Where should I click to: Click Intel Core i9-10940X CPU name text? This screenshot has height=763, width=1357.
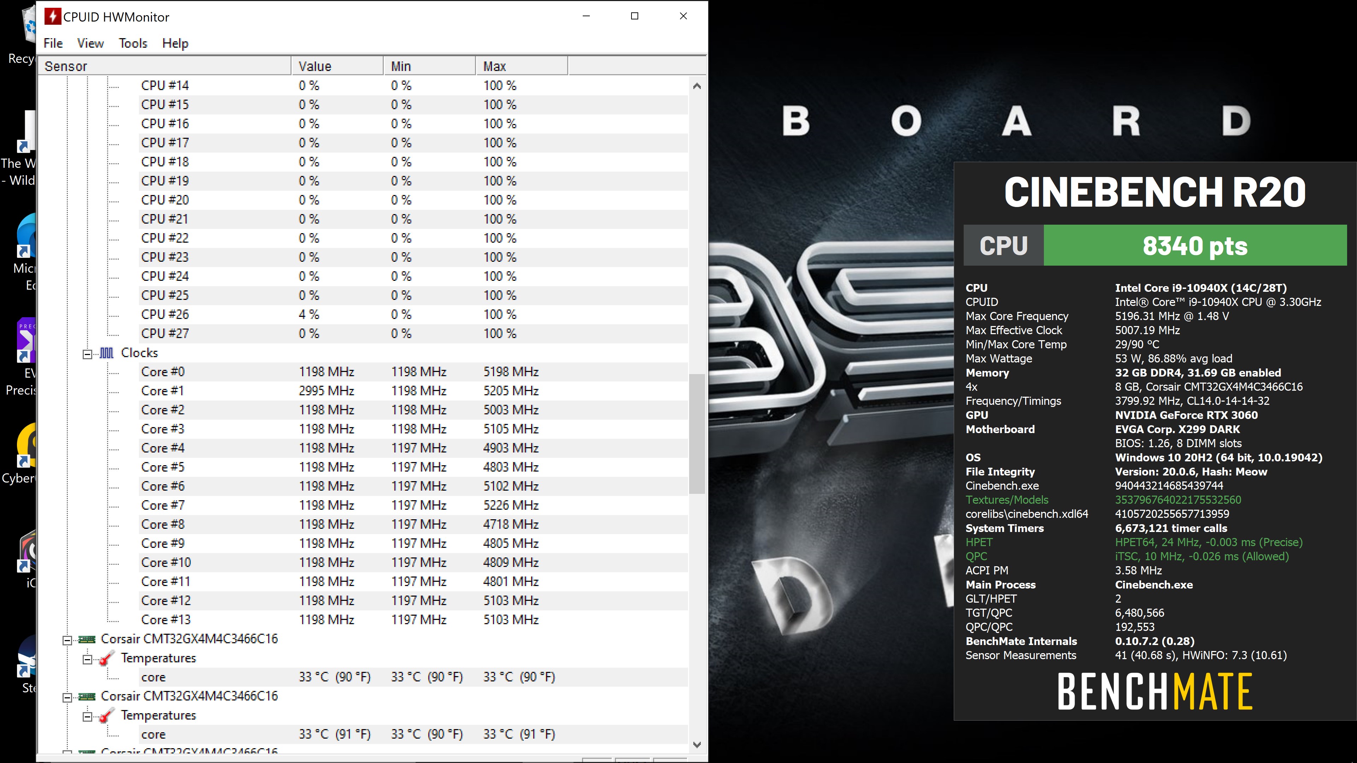1200,288
